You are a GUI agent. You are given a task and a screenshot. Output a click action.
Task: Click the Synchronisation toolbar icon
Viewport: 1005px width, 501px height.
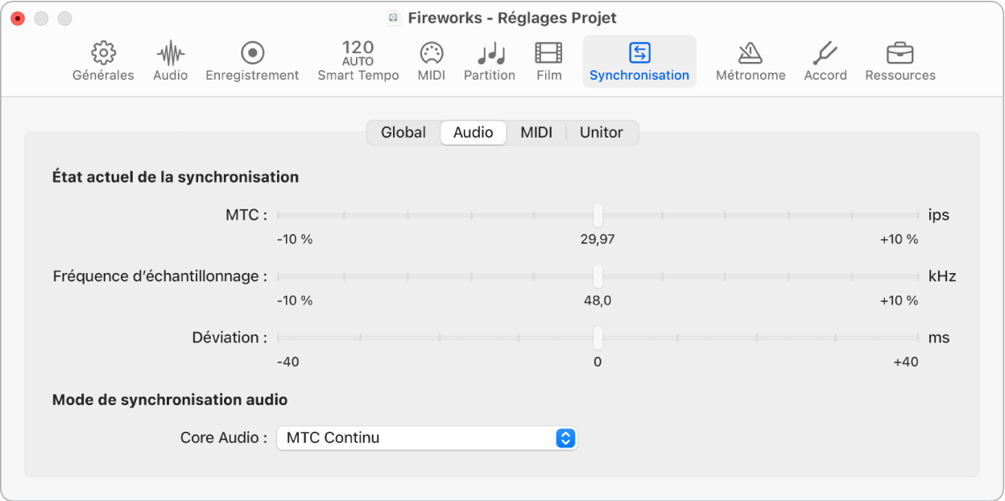tap(639, 54)
